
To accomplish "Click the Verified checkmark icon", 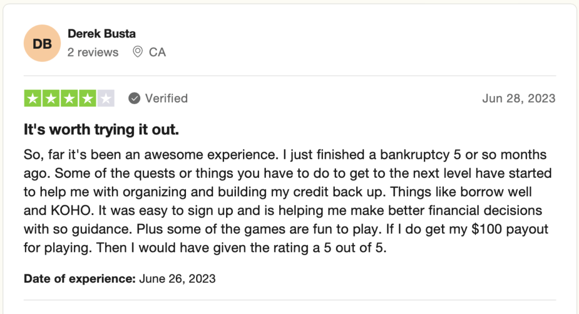I will pos(135,98).
